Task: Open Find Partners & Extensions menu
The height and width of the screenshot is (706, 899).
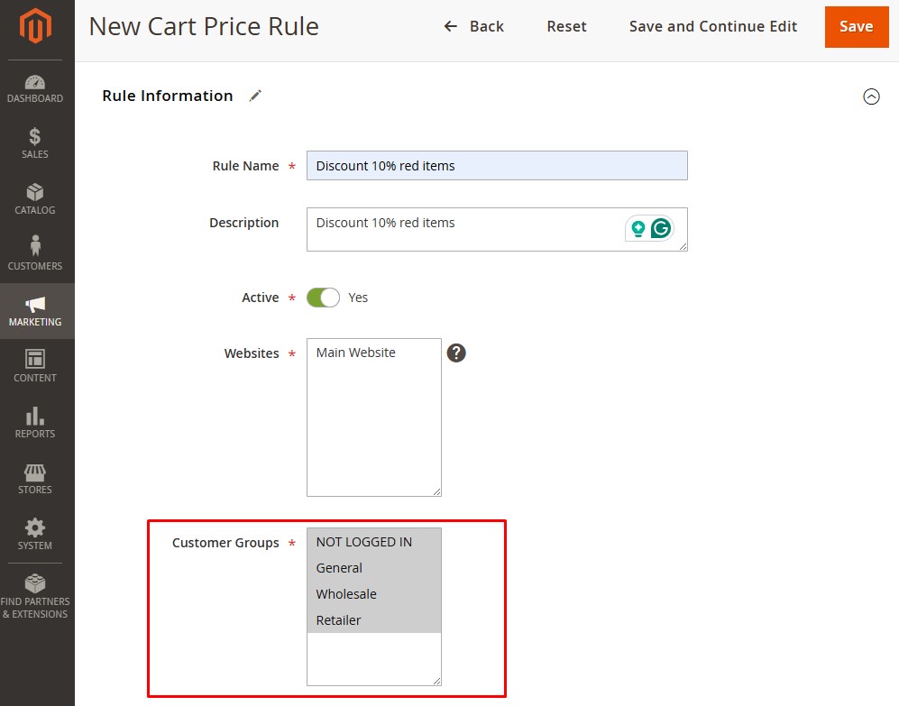Action: point(35,596)
